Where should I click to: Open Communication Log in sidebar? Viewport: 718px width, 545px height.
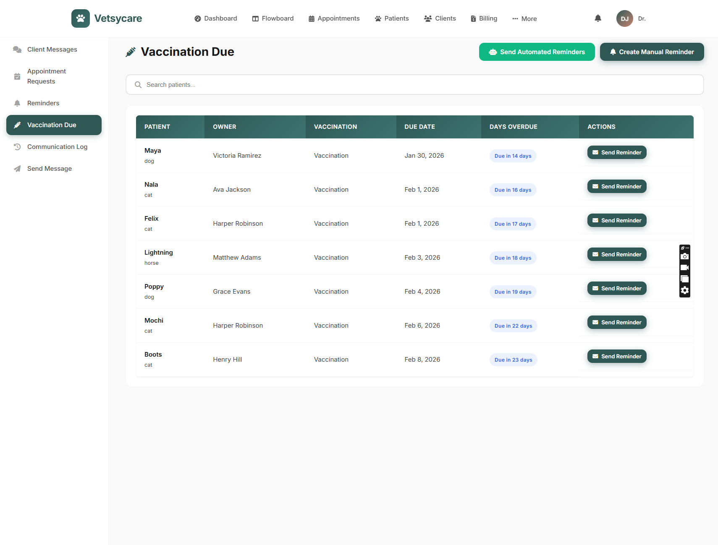(57, 147)
